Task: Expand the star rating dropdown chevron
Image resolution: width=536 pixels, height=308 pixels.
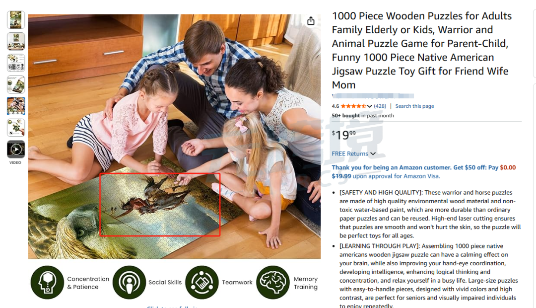Action: pos(370,106)
